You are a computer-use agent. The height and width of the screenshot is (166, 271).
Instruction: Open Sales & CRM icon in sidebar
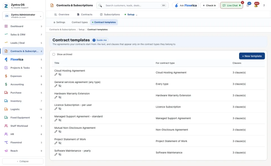point(6,34)
